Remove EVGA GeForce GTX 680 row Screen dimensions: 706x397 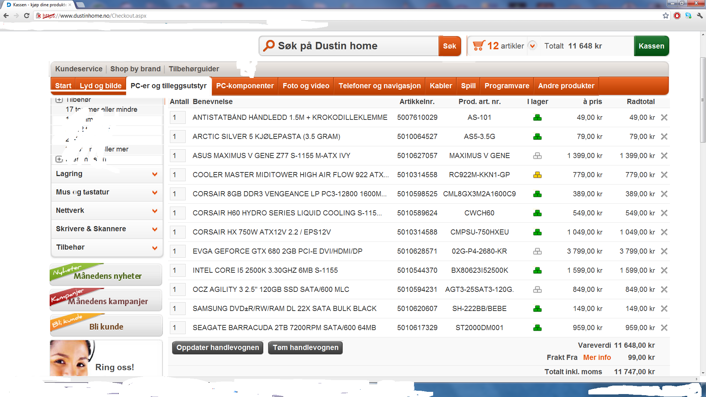point(664,251)
